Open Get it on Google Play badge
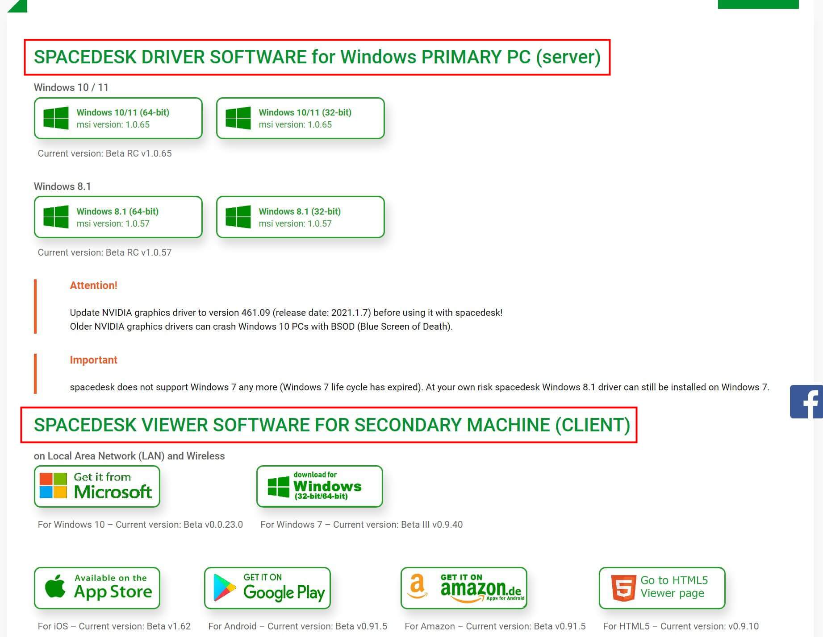 pos(267,588)
